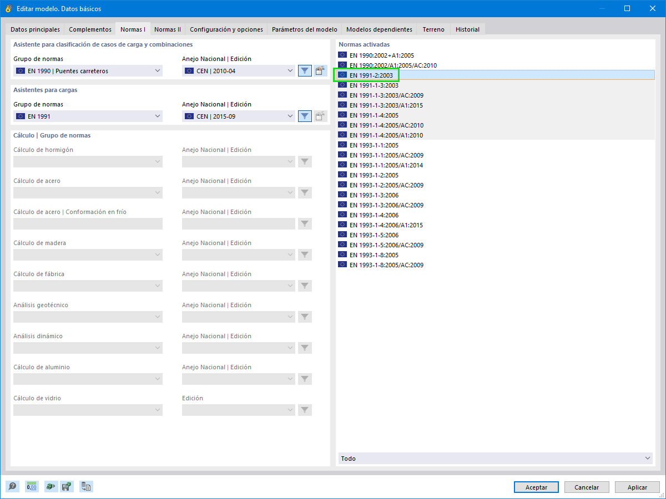Toggle the filter icon next to CEN | 2010-04

305,70
